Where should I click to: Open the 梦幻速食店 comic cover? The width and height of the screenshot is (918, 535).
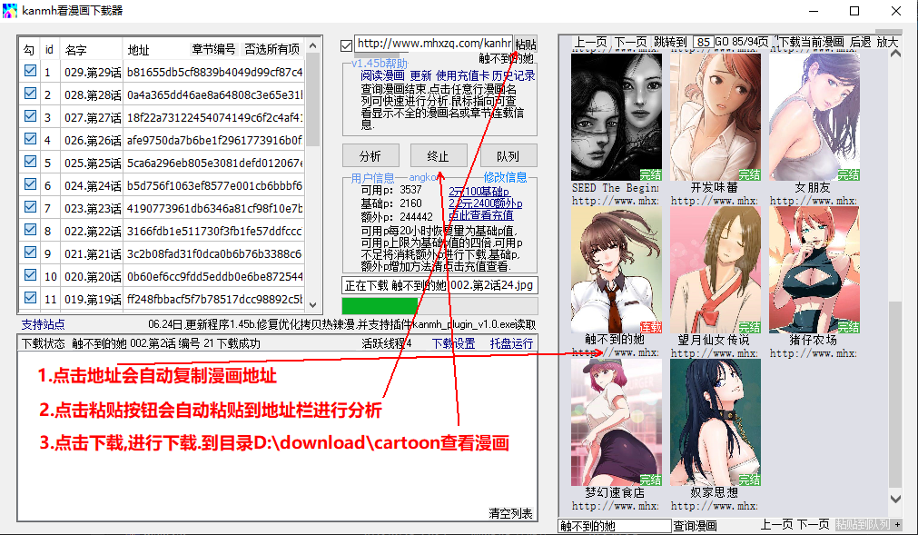tap(616, 422)
